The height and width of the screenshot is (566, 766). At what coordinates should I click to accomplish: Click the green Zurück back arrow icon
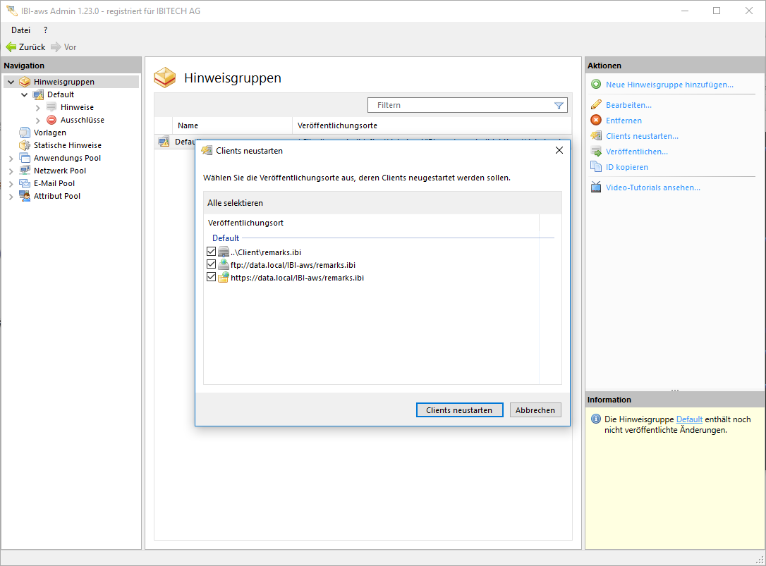coord(11,47)
